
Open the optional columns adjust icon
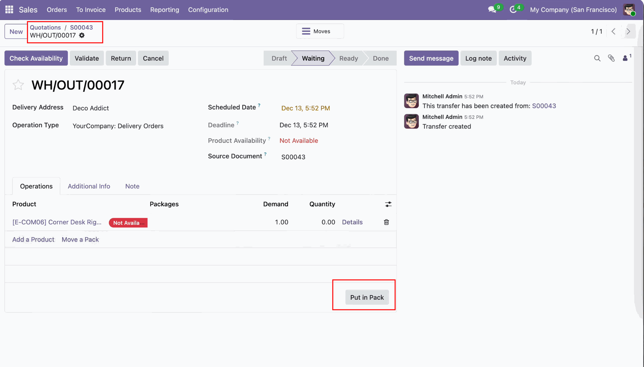click(x=388, y=204)
